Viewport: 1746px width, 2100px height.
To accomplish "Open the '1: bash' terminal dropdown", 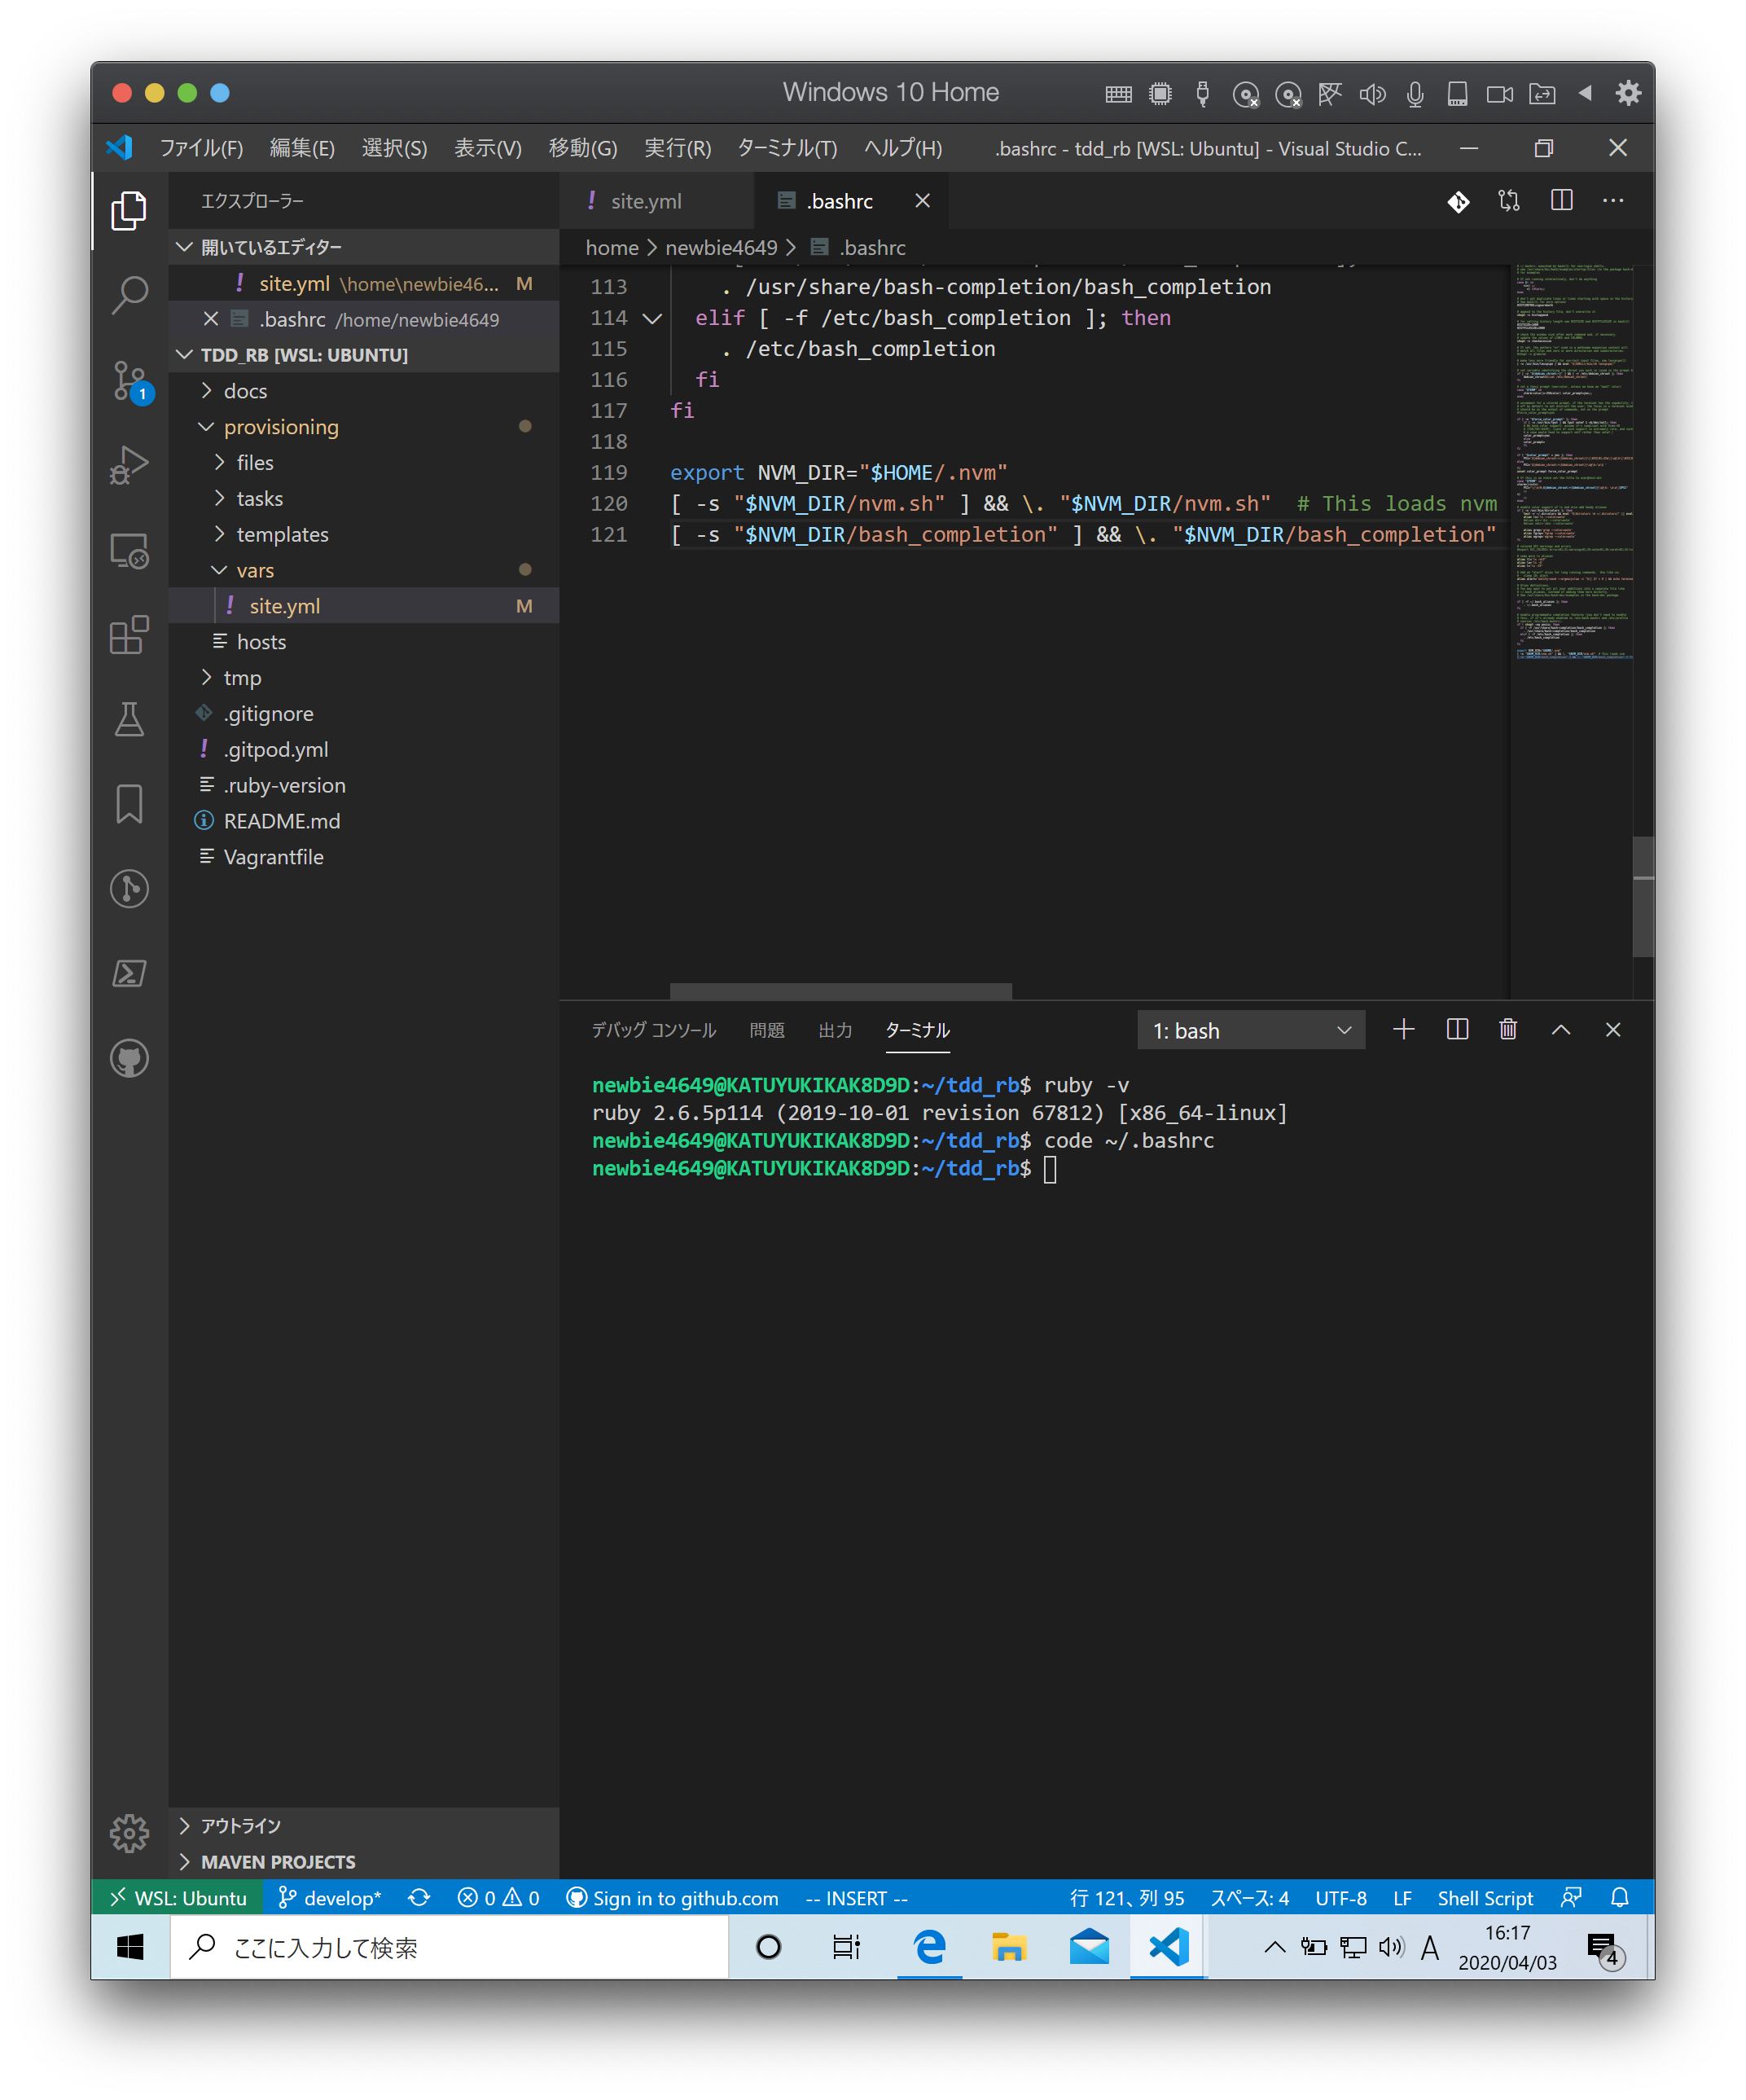I will pyautogui.click(x=1250, y=1031).
